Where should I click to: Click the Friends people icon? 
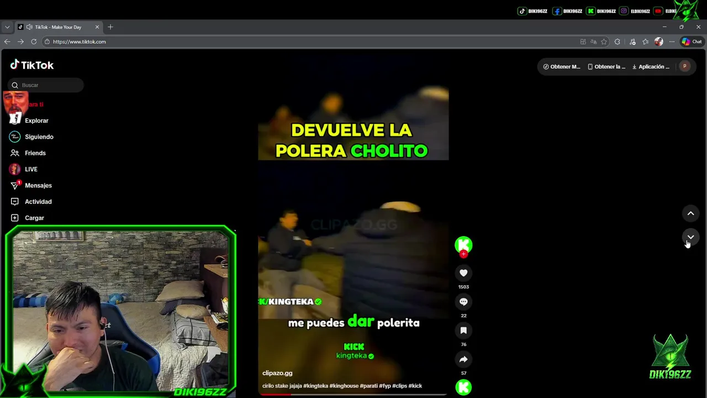15,153
